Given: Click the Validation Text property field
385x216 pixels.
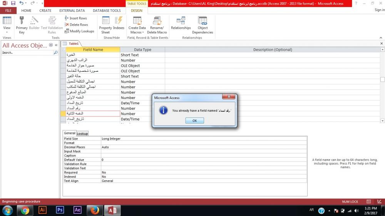Looking at the screenshot, I should point(204,168).
